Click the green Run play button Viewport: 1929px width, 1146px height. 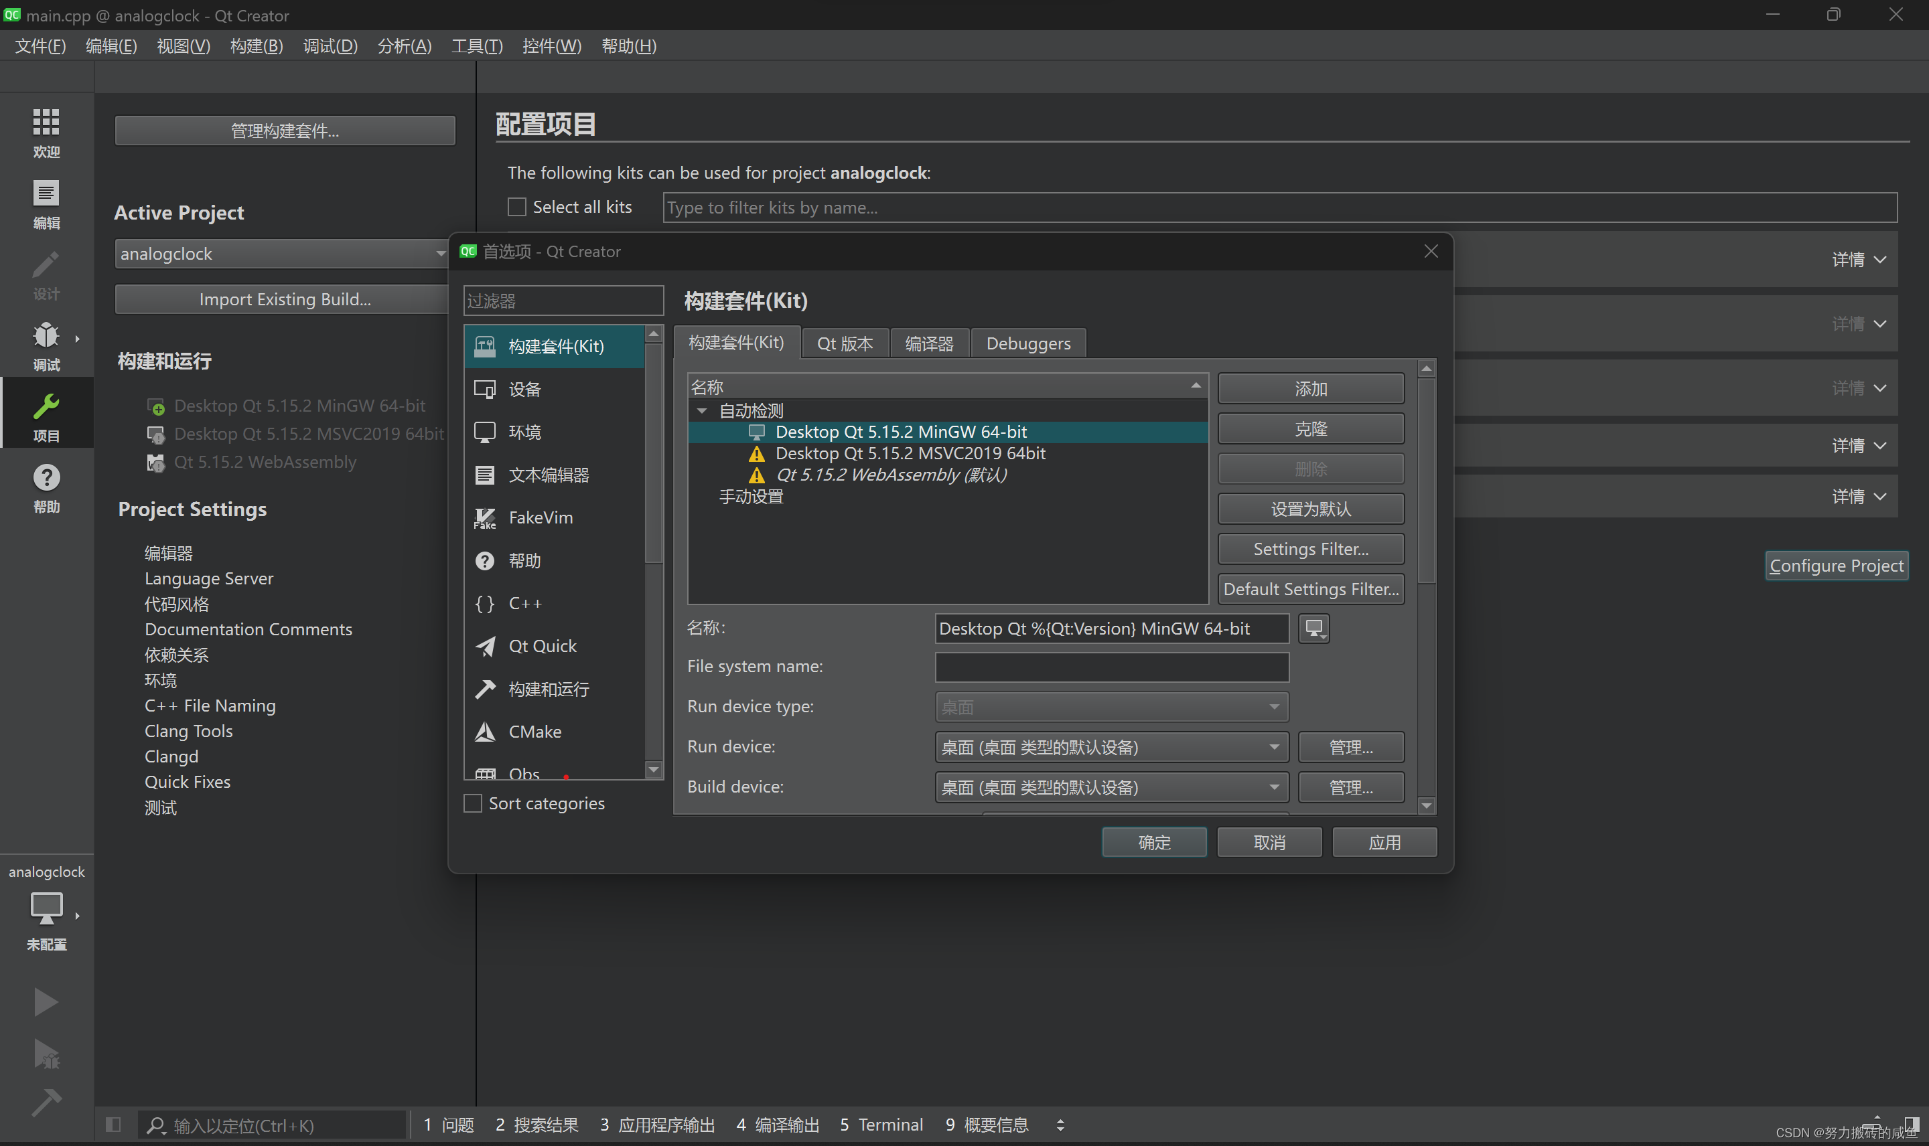click(46, 1002)
